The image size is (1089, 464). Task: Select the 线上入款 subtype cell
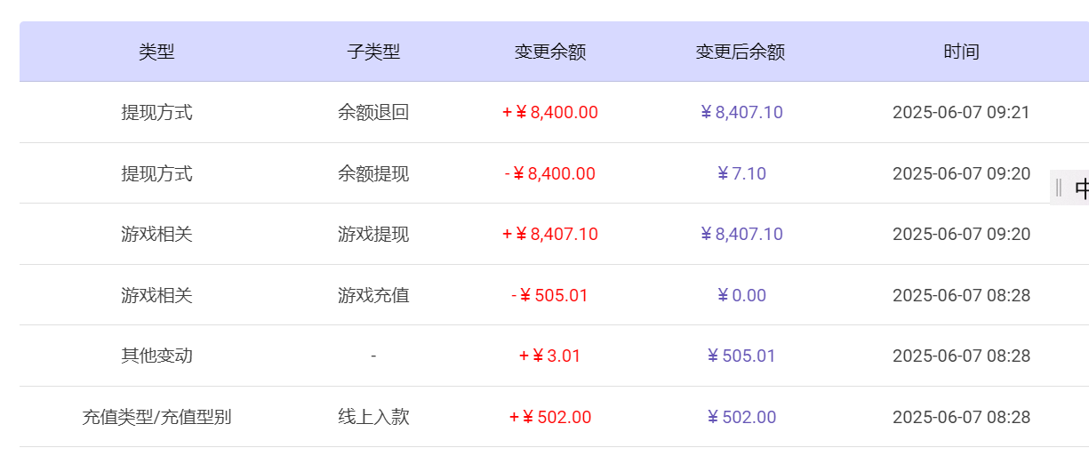373,417
